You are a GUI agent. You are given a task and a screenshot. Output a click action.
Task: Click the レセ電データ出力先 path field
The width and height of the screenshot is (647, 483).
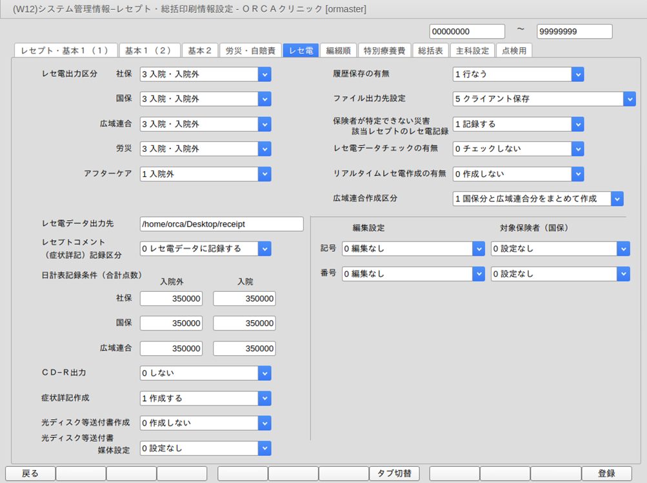[221, 223]
